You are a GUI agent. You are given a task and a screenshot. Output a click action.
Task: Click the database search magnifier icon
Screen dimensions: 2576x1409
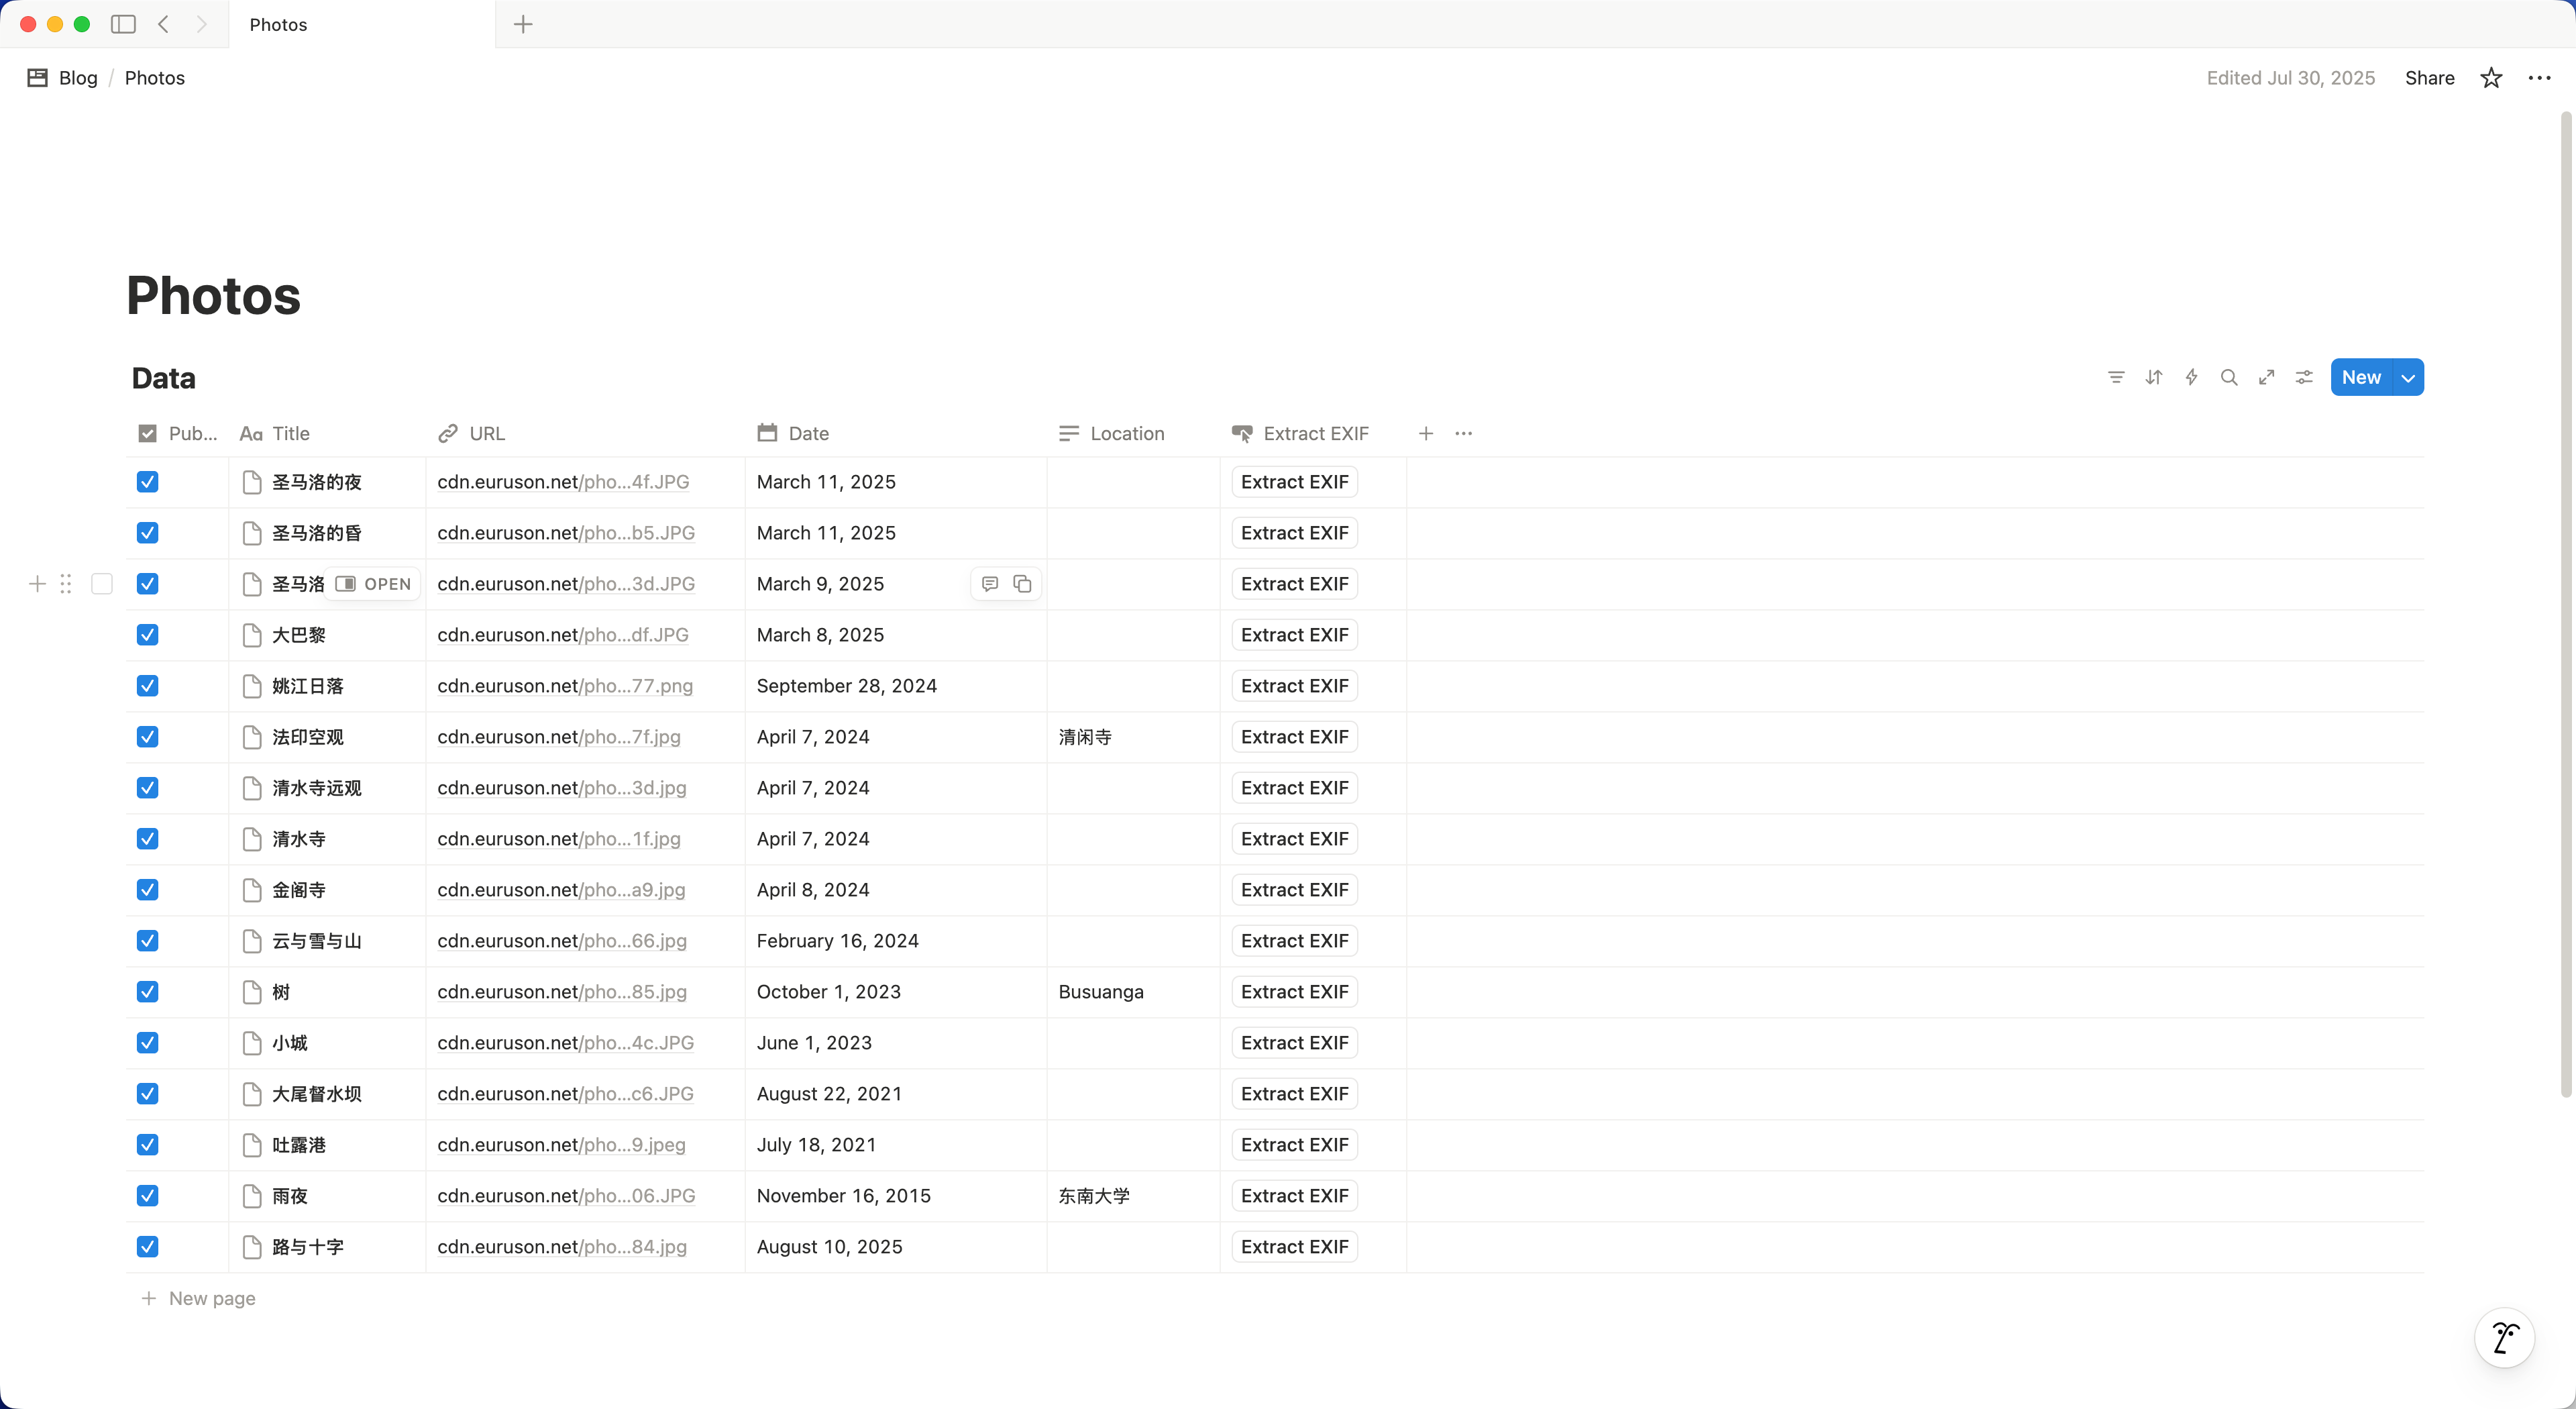[x=2229, y=377]
